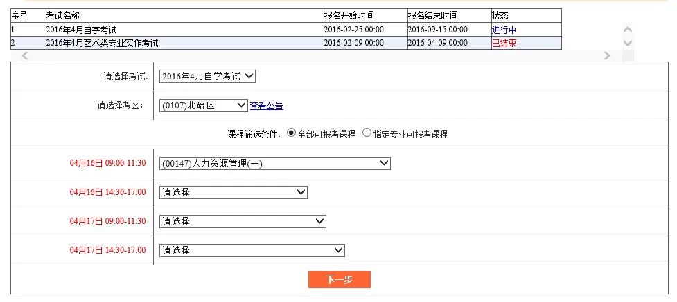Select the 全部可报考课程 radio button
Screen dimensions: 677x302
click(291, 133)
